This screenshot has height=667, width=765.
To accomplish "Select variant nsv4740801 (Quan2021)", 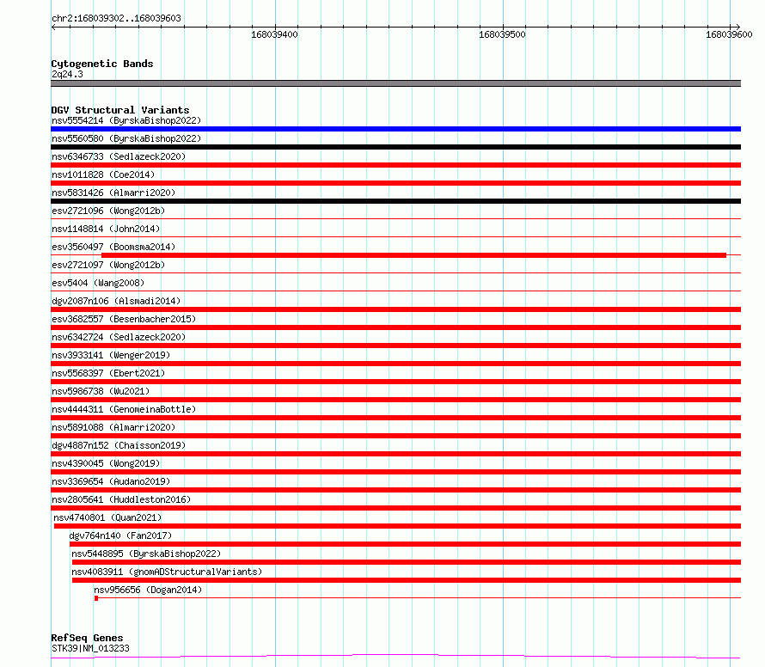I will pyautogui.click(x=107, y=517).
